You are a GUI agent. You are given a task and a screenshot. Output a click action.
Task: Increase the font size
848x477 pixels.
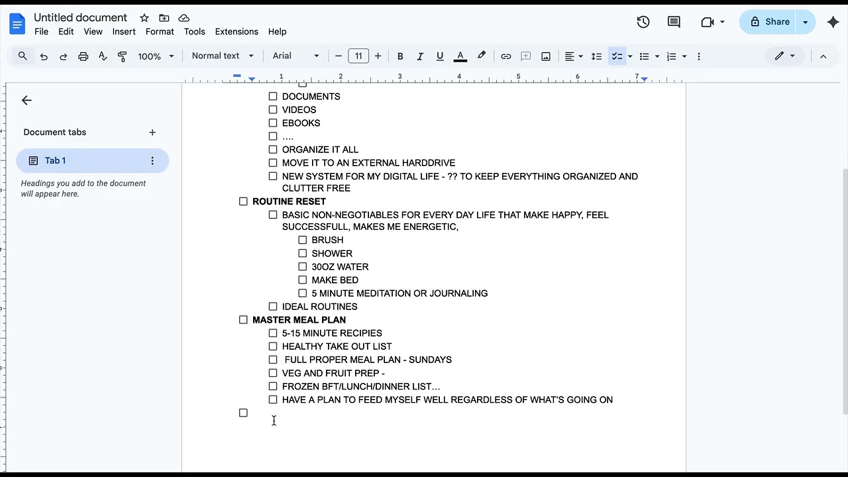(378, 56)
